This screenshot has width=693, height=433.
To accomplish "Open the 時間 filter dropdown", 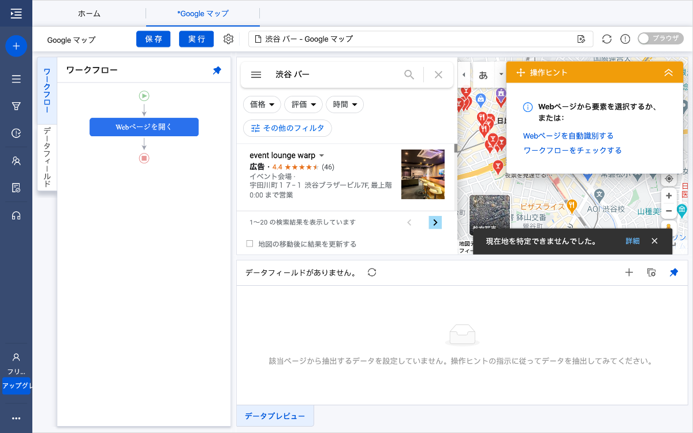I will [345, 104].
